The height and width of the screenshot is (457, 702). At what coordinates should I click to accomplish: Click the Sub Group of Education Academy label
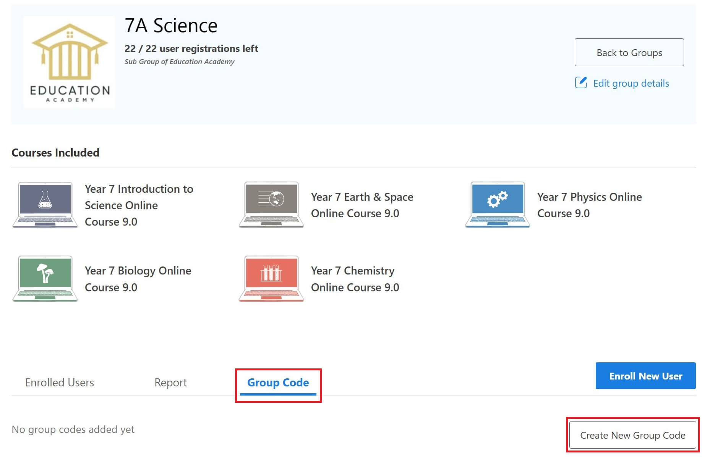click(x=180, y=61)
